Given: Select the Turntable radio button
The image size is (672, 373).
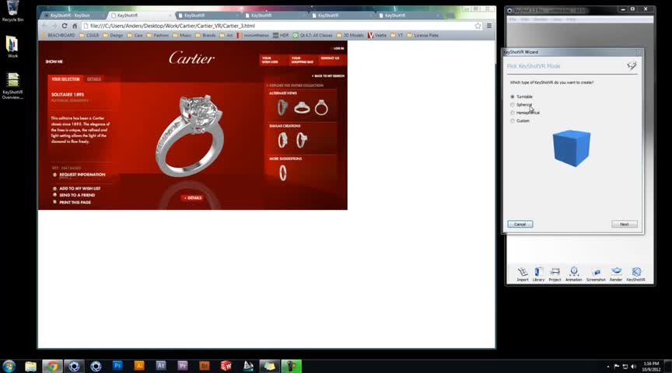Looking at the screenshot, I should pos(513,97).
